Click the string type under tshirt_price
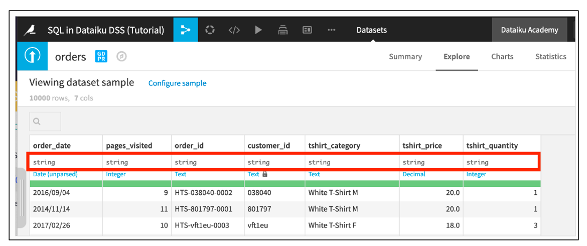 pyautogui.click(x=413, y=163)
